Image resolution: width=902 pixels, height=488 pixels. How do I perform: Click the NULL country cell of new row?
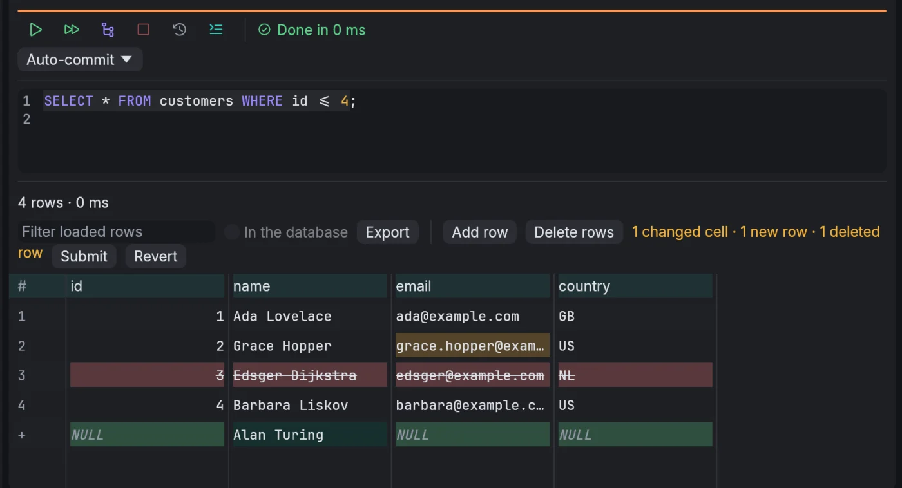click(635, 435)
